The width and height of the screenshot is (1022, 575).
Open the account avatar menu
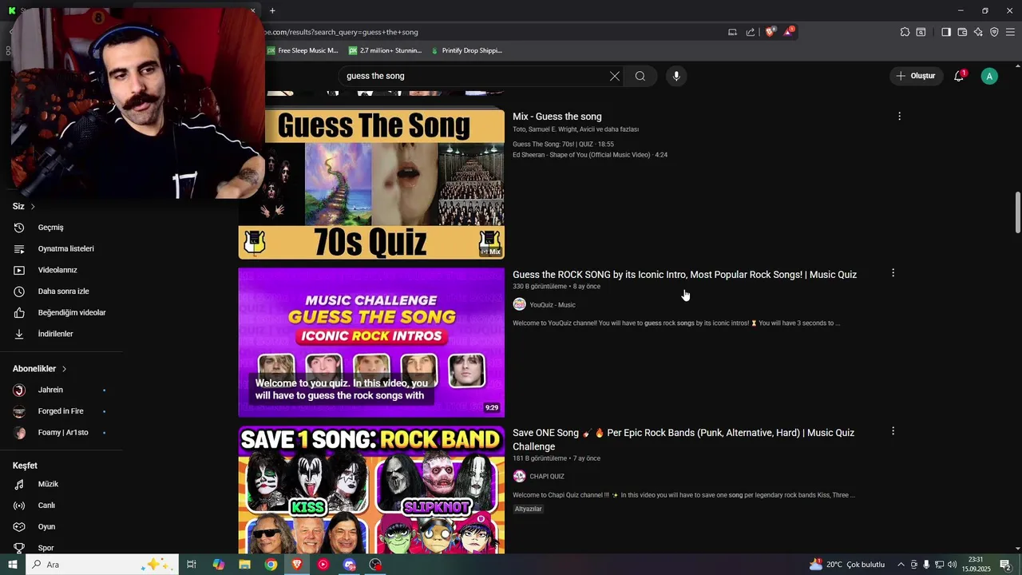pyautogui.click(x=989, y=76)
